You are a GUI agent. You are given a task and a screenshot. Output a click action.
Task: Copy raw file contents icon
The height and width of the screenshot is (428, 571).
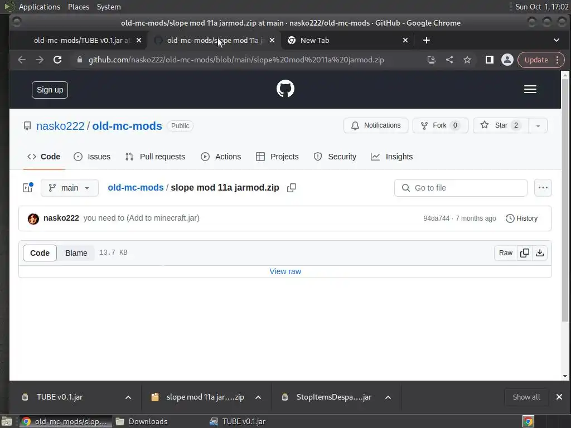tap(525, 253)
